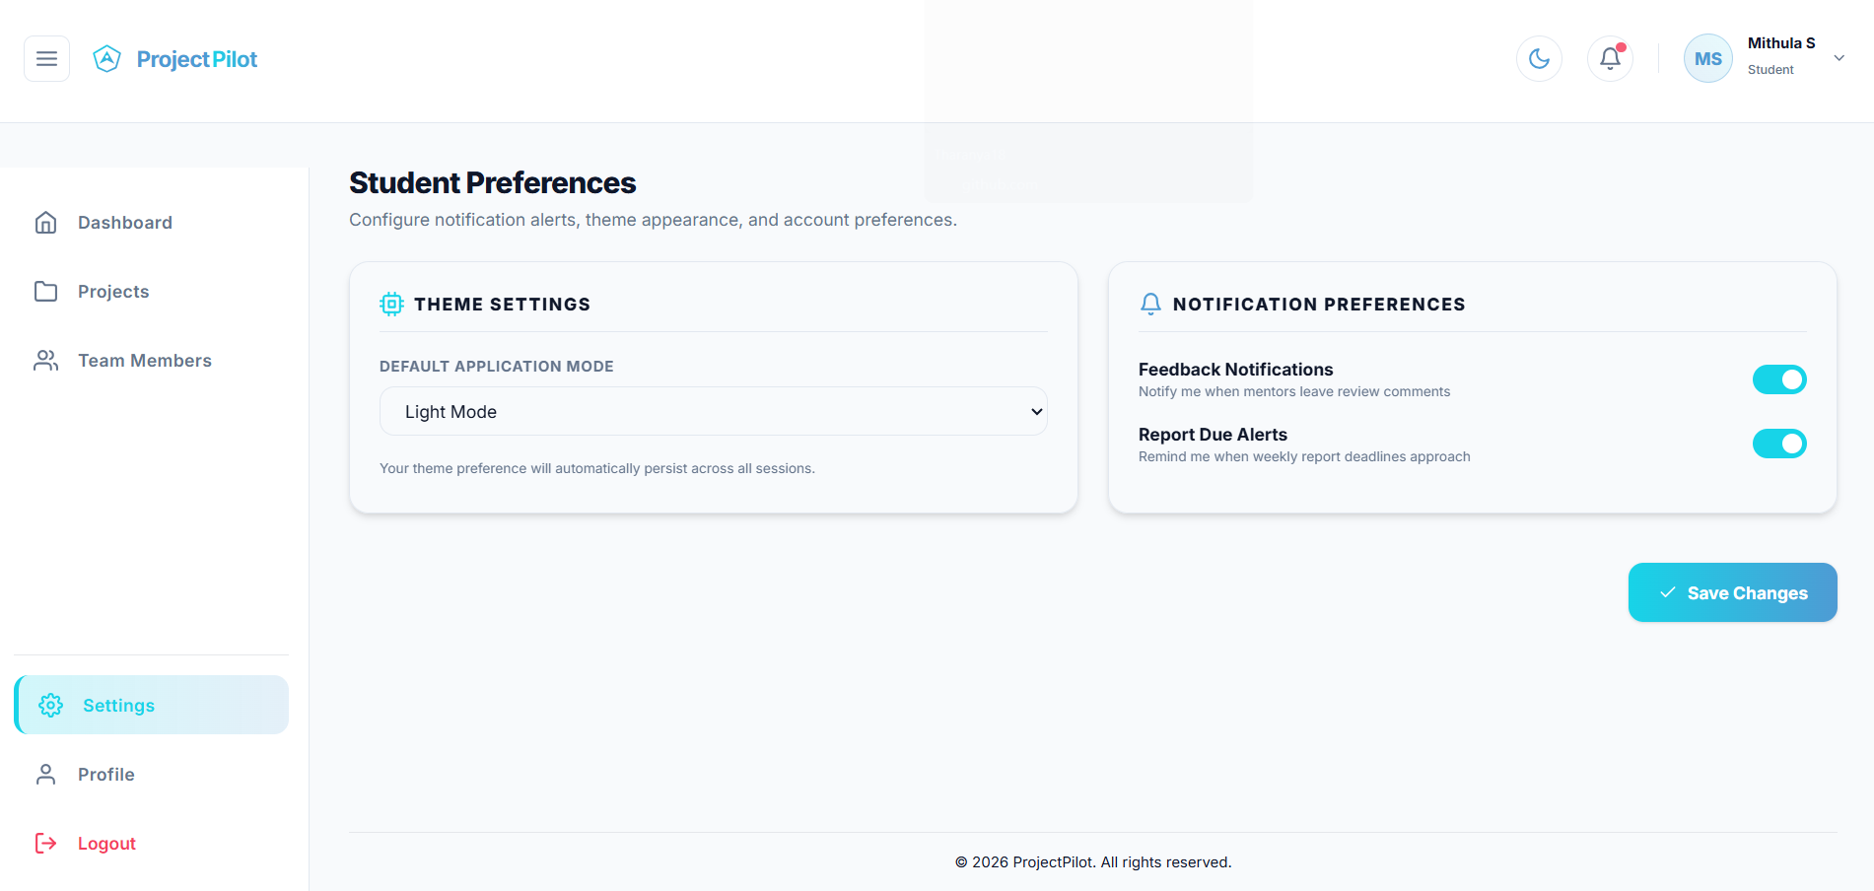The height and width of the screenshot is (891, 1874).
Task: Click the MS user avatar
Action: coord(1707,59)
